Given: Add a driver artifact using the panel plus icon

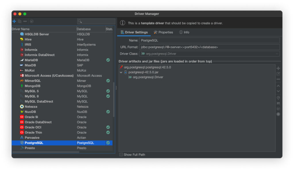Looking at the screenshot, I should tap(278, 68).
